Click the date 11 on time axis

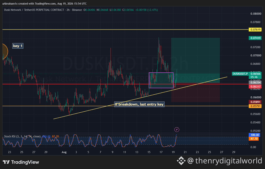(125, 152)
